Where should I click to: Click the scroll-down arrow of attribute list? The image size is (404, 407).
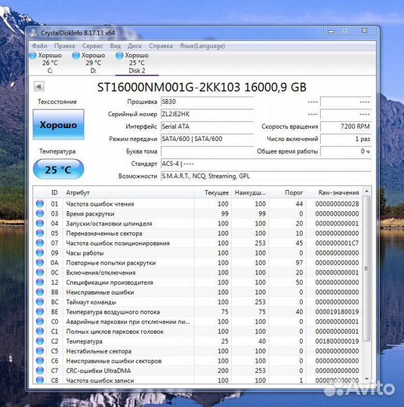point(366,379)
